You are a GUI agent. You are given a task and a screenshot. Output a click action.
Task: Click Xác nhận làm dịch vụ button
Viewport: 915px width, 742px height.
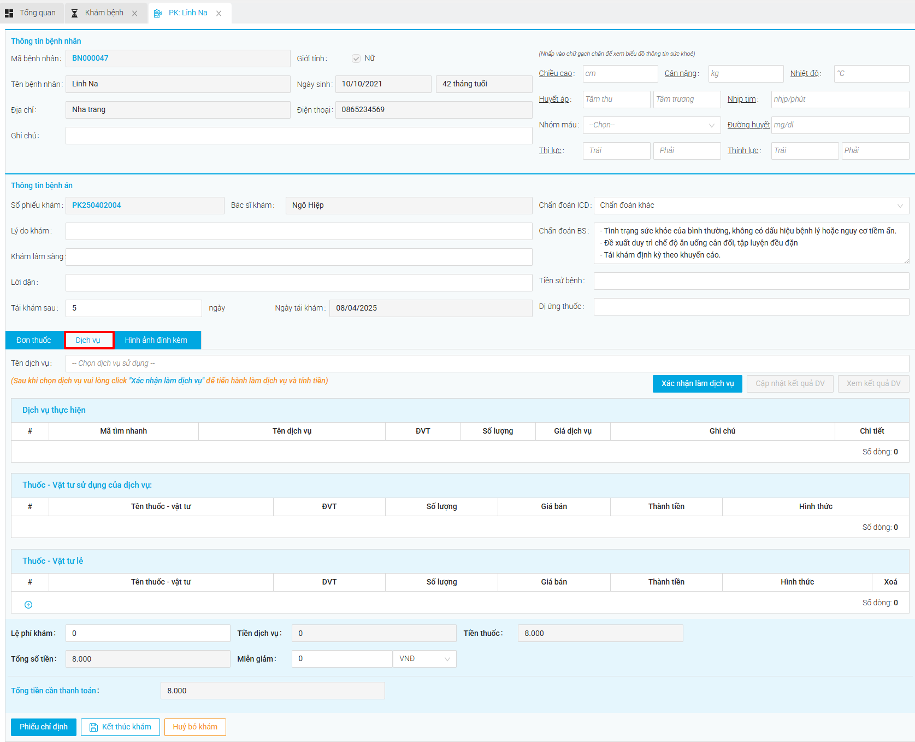[698, 384]
